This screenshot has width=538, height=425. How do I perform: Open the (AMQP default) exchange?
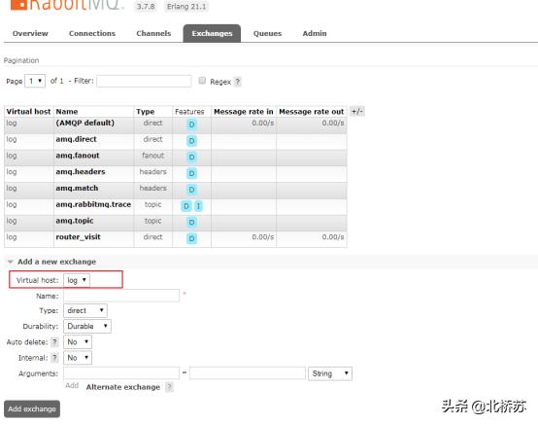pyautogui.click(x=84, y=123)
